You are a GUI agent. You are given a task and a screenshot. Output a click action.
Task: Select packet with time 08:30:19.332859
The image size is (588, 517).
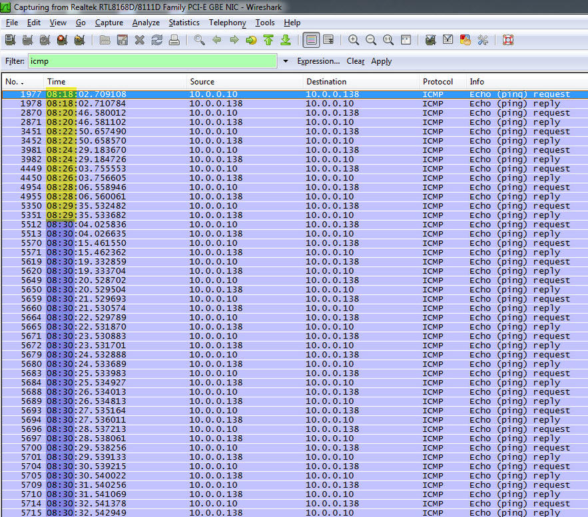pos(295,262)
